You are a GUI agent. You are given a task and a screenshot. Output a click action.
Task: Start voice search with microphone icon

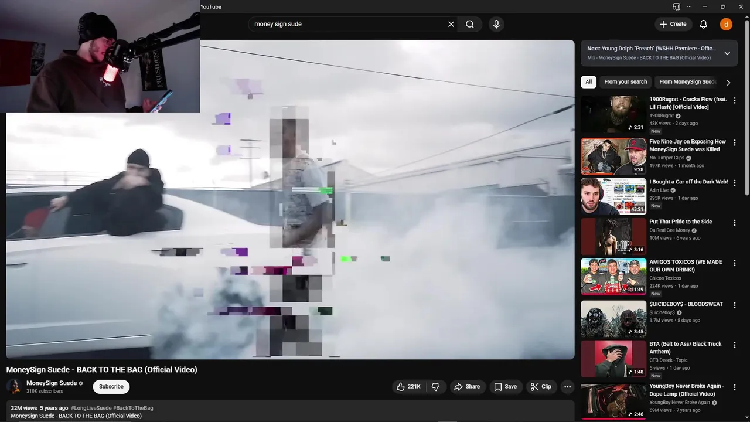pyautogui.click(x=496, y=24)
